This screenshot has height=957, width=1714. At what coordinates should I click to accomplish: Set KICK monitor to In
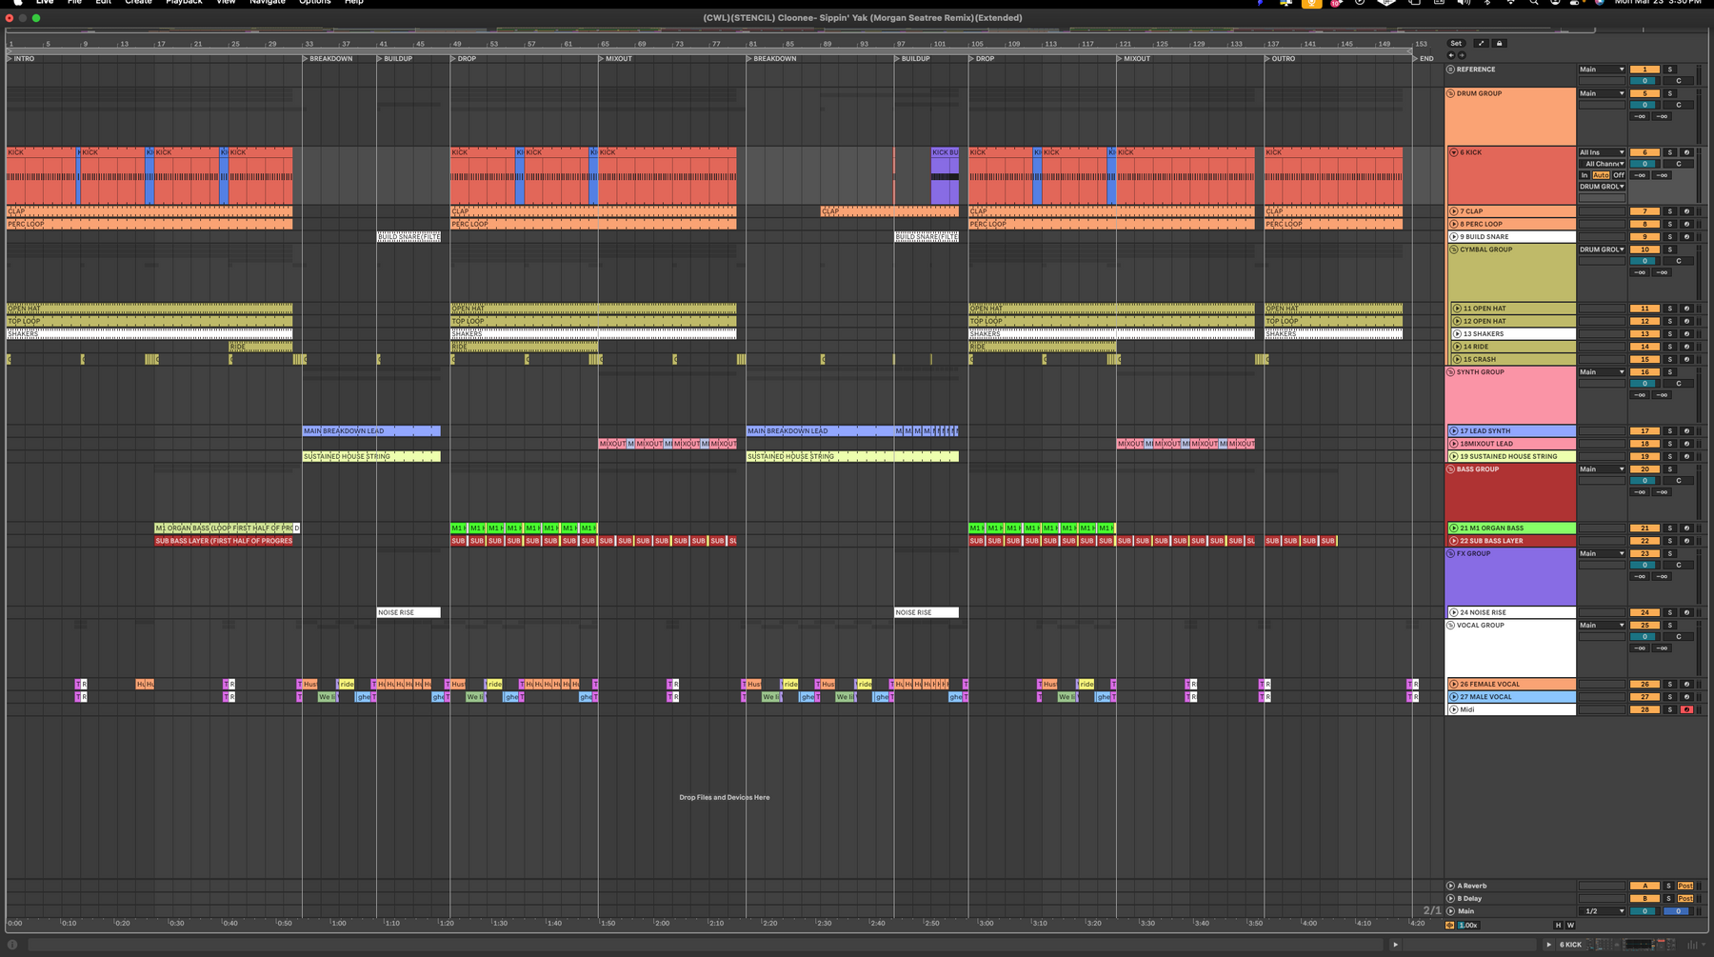(1584, 175)
